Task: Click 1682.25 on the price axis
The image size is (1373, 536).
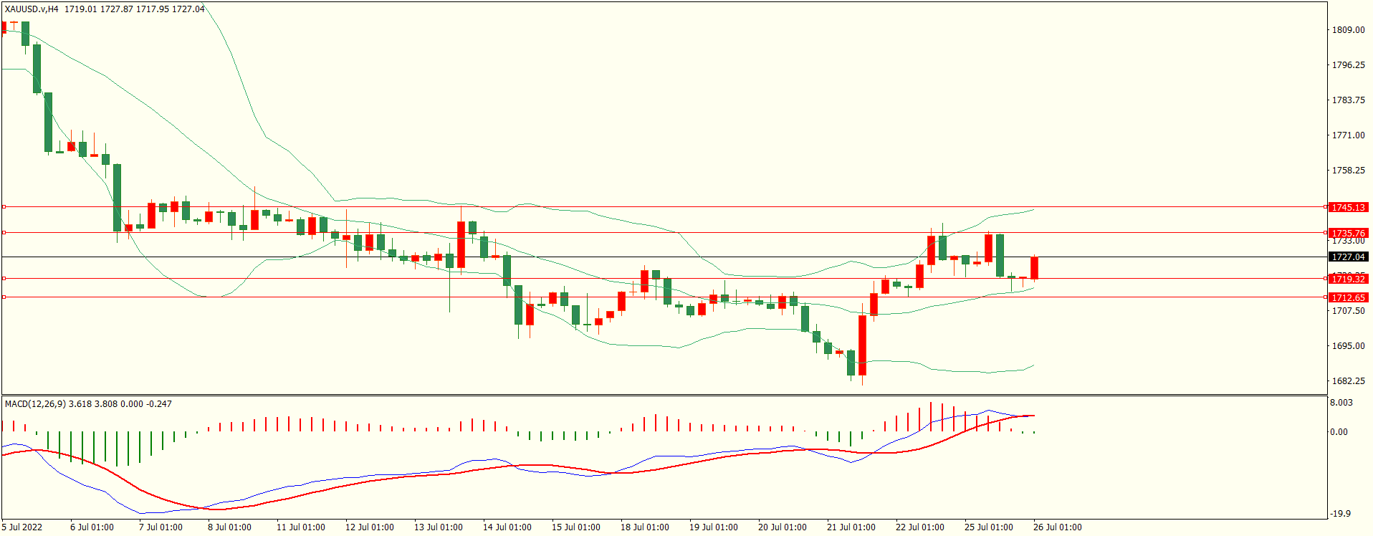Action: pos(1348,381)
